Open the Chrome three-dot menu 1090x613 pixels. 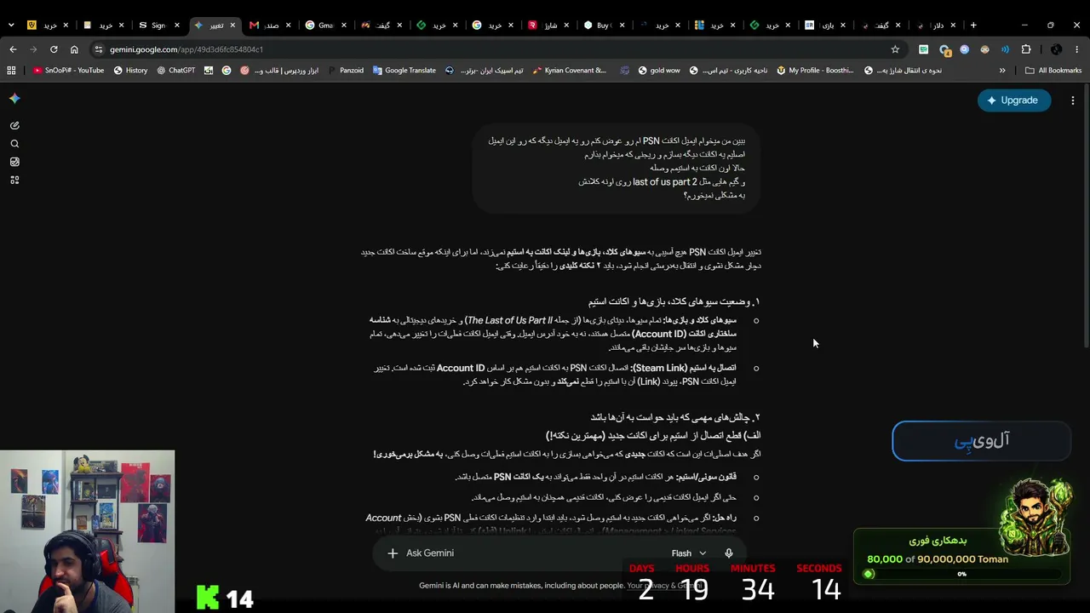coord(1077,49)
